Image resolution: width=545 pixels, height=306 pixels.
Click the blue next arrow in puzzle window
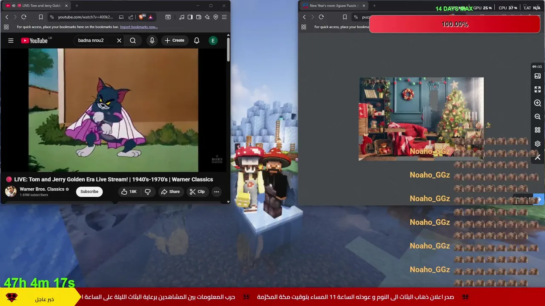pyautogui.click(x=539, y=199)
